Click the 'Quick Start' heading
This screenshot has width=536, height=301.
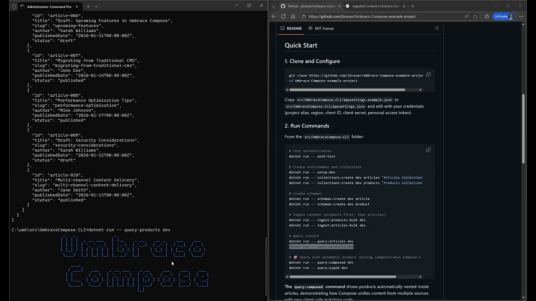click(x=301, y=45)
